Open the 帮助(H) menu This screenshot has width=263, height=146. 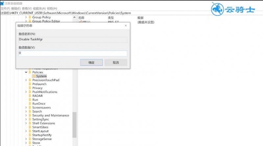click(x=52, y=9)
